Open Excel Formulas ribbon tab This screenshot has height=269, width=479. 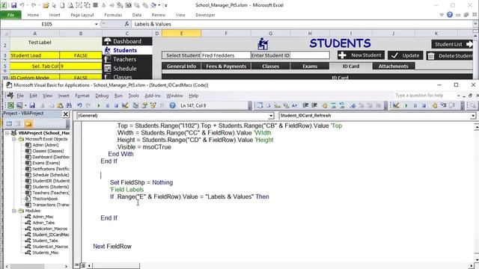[113, 15]
